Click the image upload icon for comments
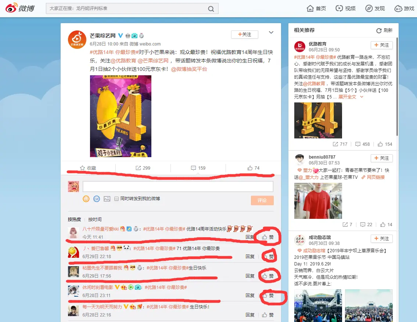The width and height of the screenshot is (417, 322). (x=106, y=199)
